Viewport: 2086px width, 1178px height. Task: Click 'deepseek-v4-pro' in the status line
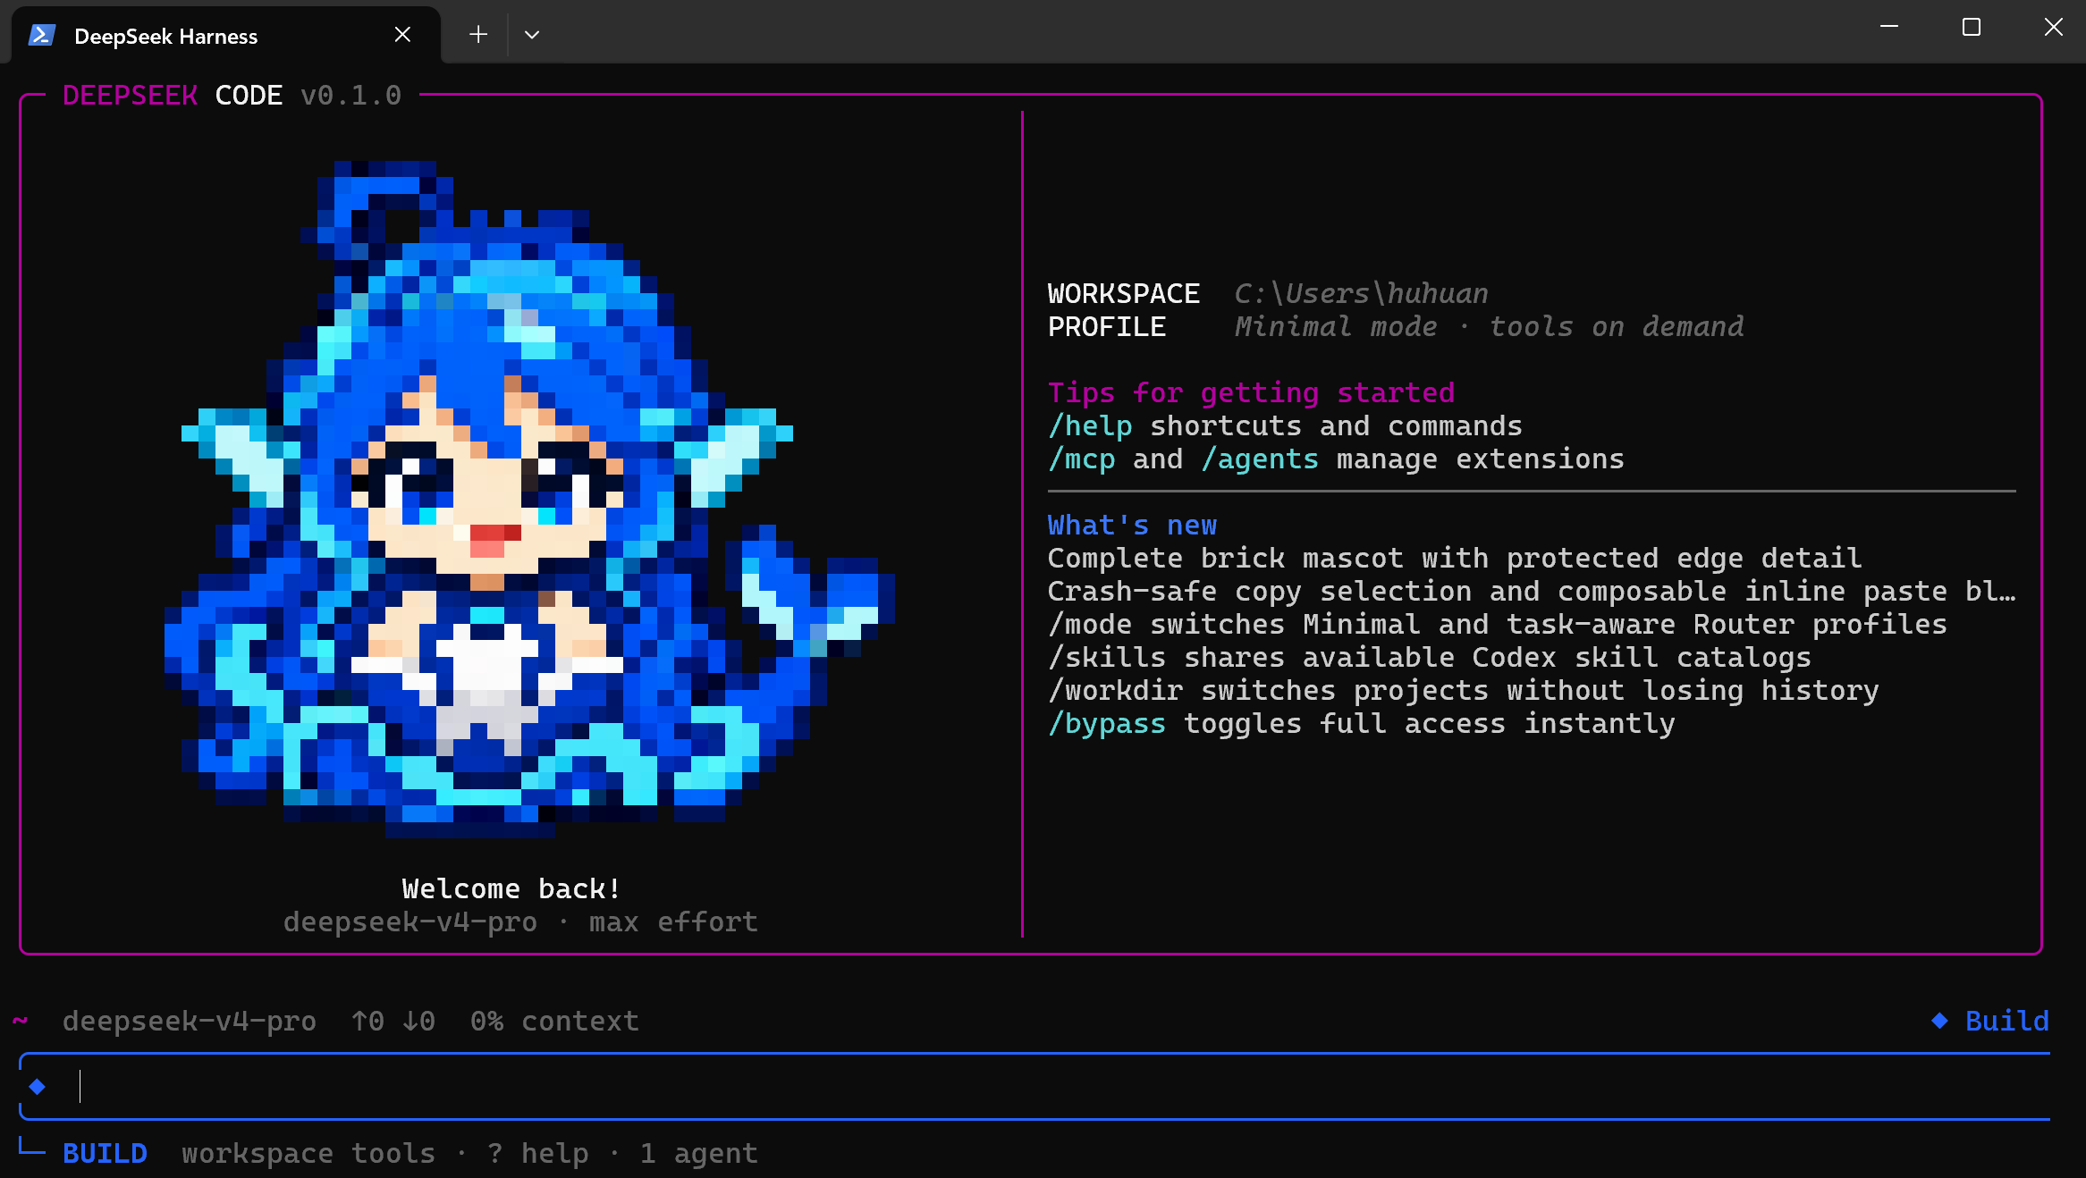[190, 1021]
